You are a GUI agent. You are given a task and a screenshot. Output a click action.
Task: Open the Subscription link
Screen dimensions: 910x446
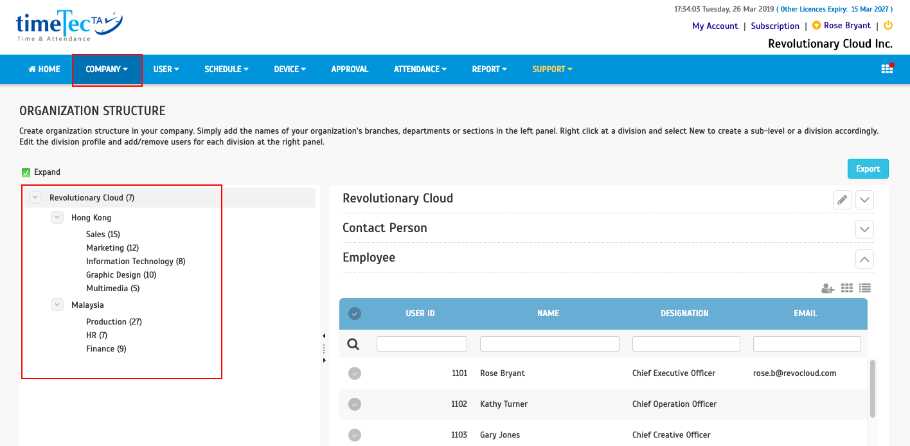click(775, 26)
